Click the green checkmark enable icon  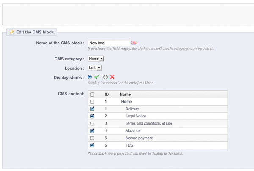97,77
